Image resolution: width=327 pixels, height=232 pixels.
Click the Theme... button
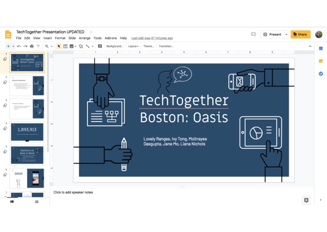pyautogui.click(x=149, y=46)
